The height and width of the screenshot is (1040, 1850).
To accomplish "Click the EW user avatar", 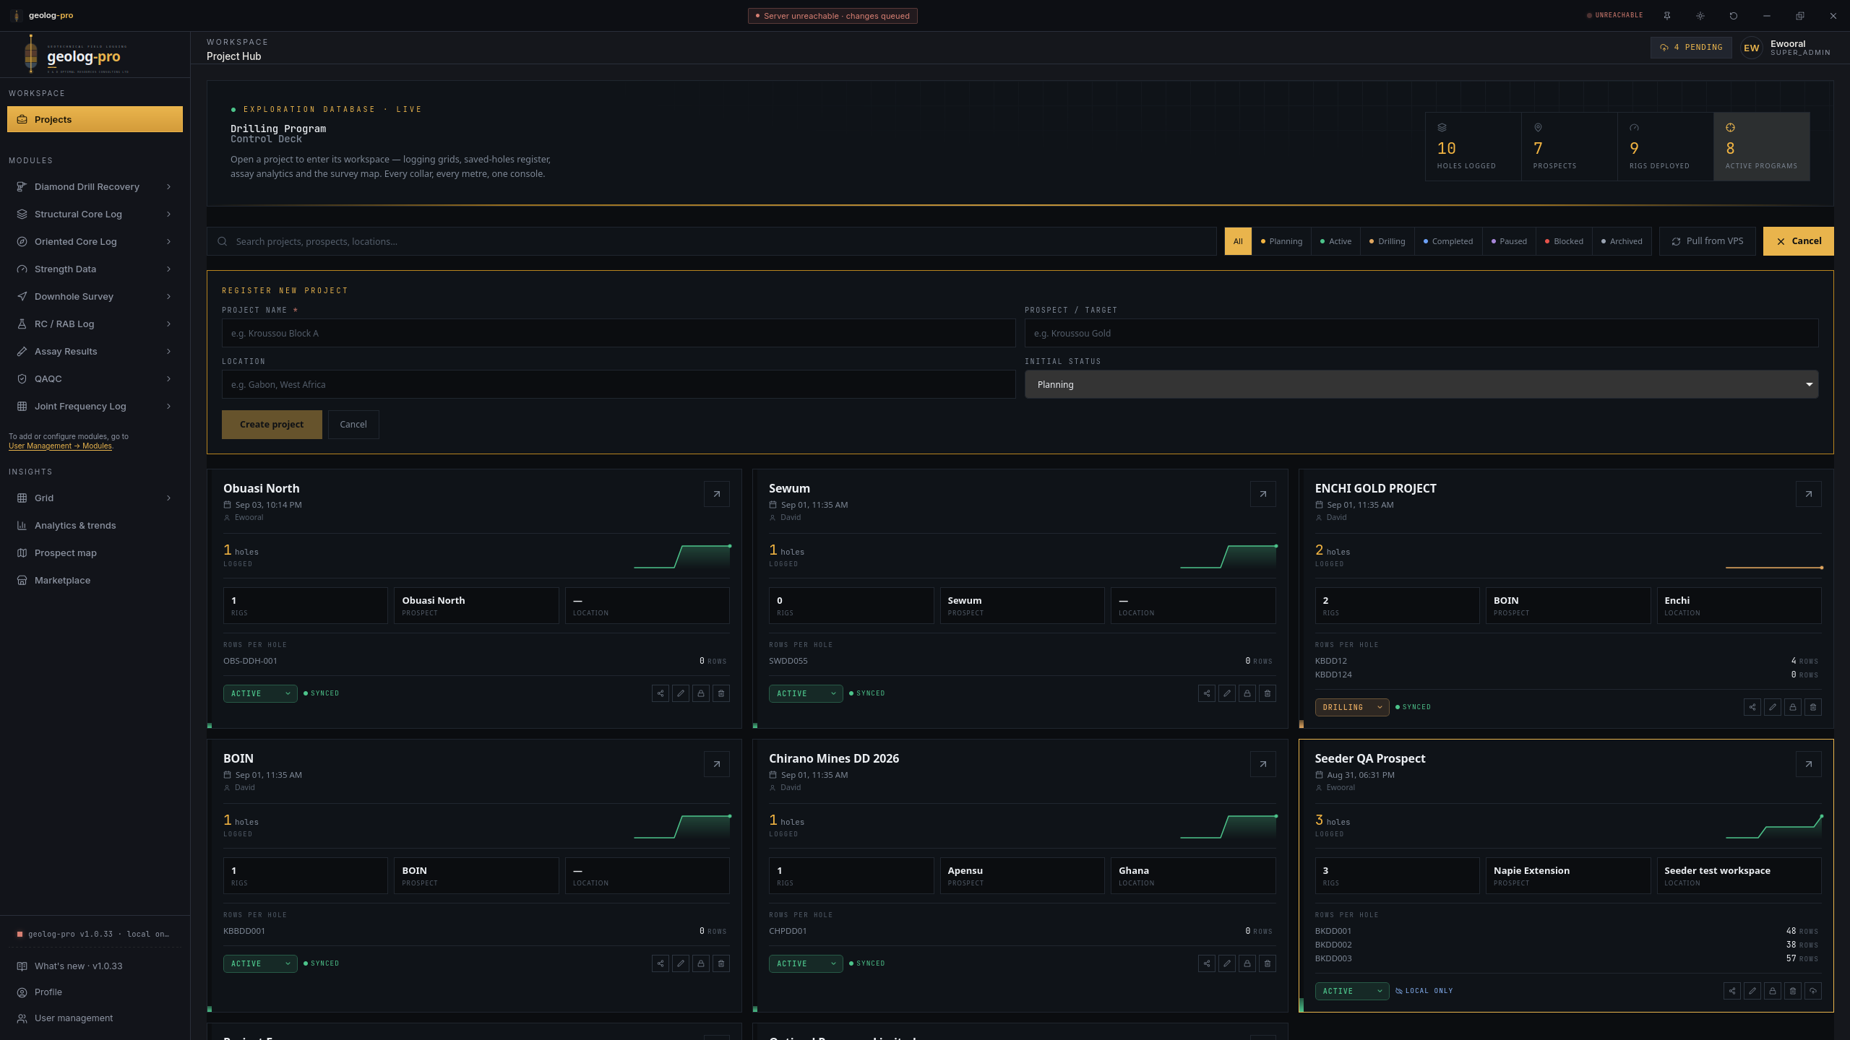I will pyautogui.click(x=1752, y=48).
